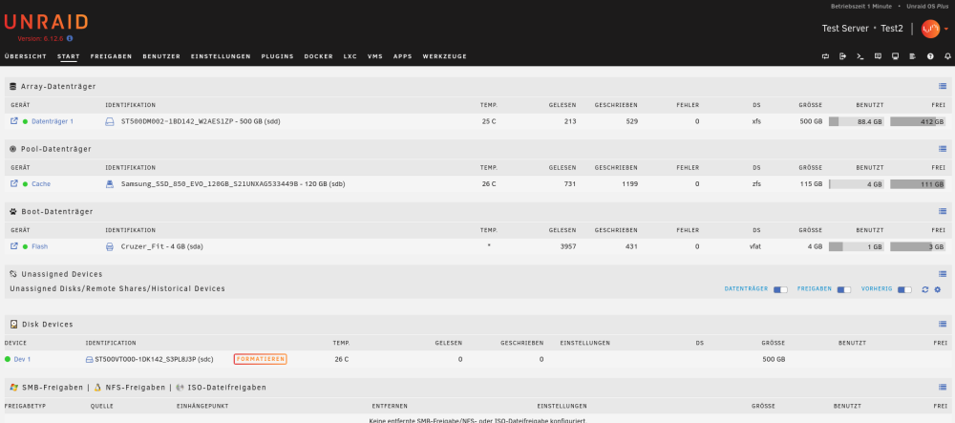Open the LXC menu tab
Viewport: 955px width, 423px height.
click(x=350, y=56)
